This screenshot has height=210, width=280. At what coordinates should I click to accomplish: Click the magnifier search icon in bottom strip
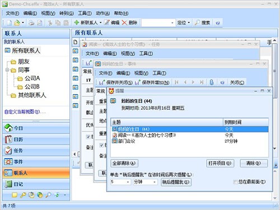pyautogui.click(x=48, y=195)
